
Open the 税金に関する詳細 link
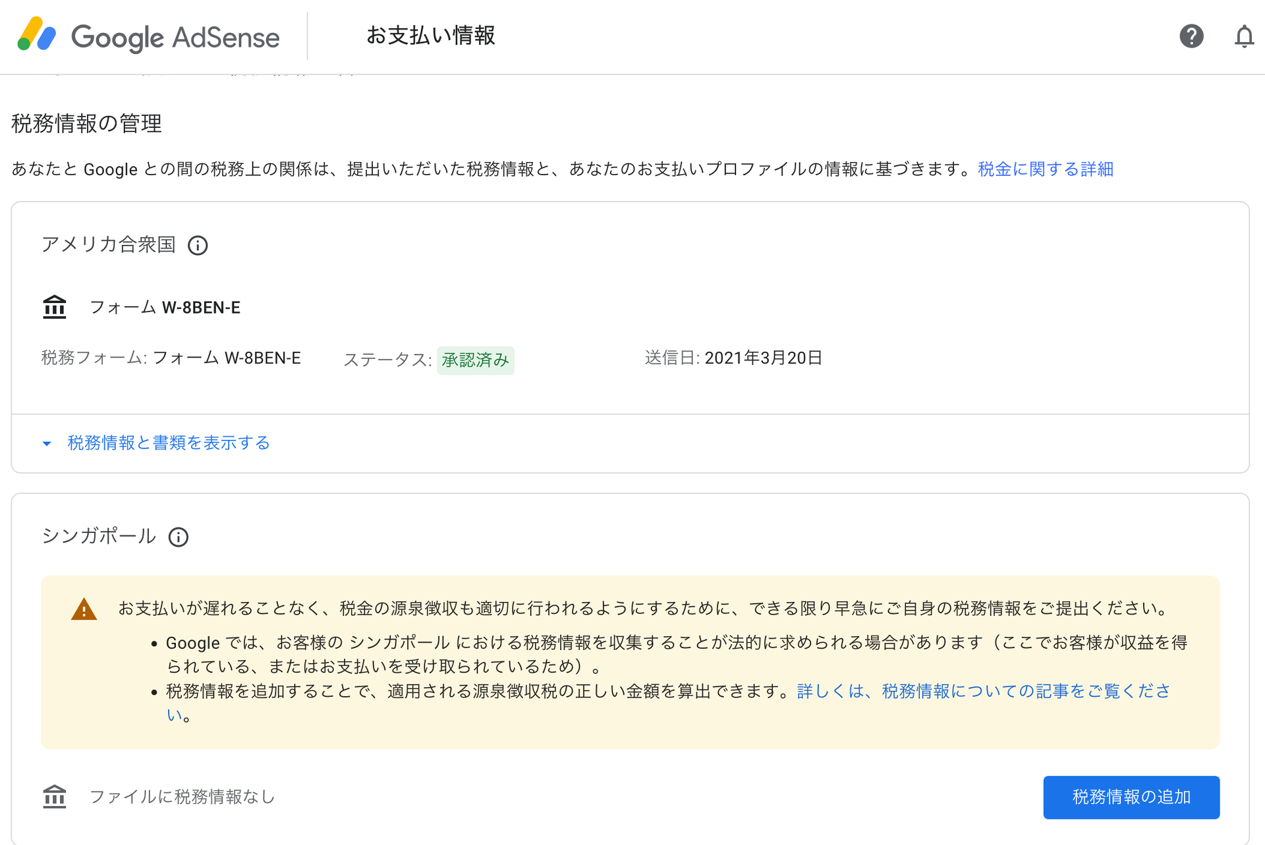click(1045, 169)
